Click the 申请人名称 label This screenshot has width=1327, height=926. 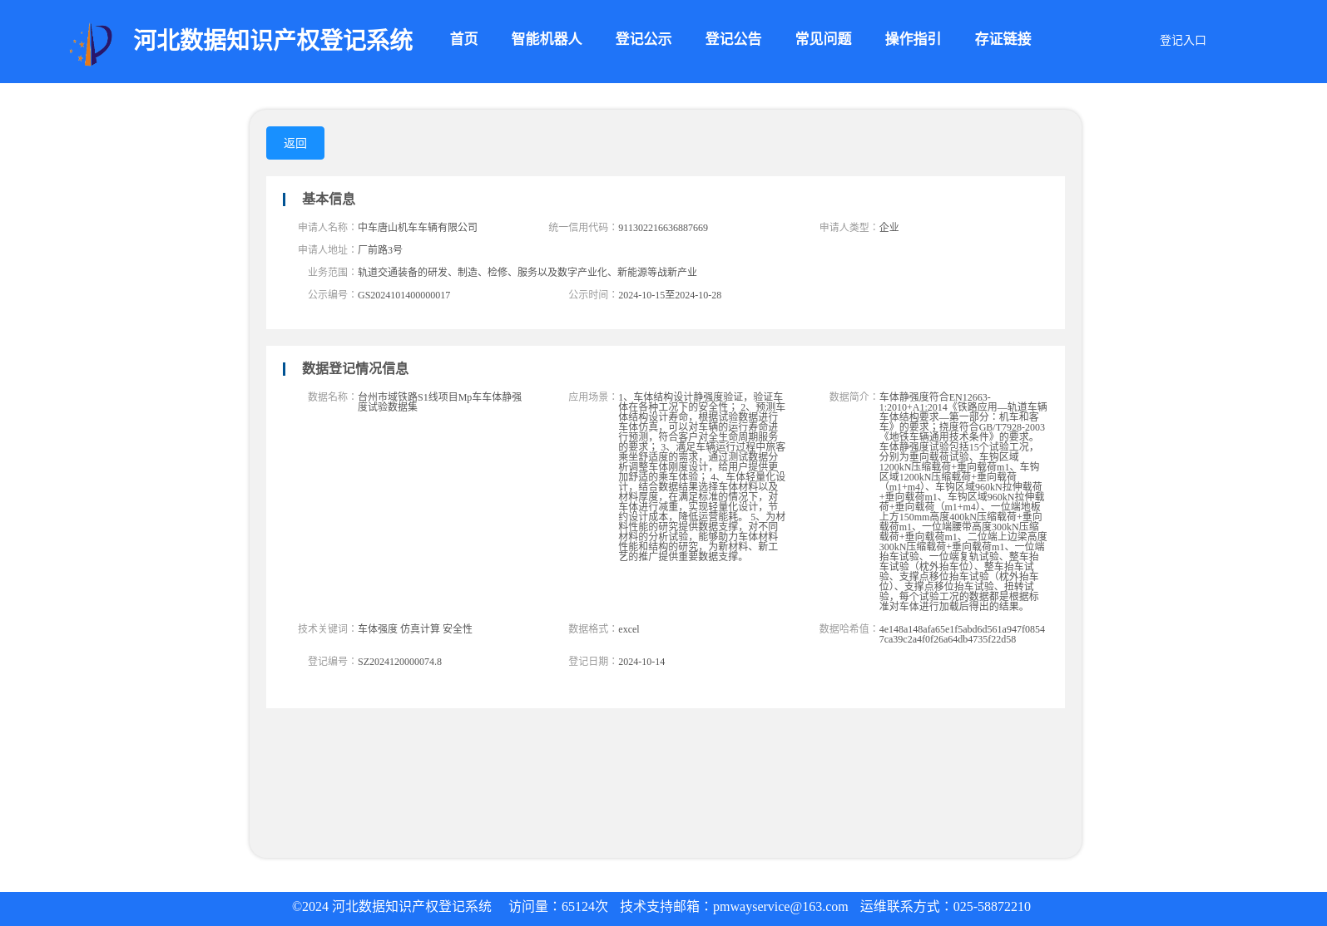coord(327,227)
